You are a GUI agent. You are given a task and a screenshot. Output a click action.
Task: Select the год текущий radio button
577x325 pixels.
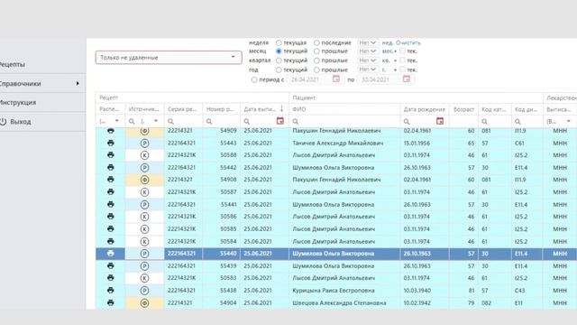tap(279, 70)
